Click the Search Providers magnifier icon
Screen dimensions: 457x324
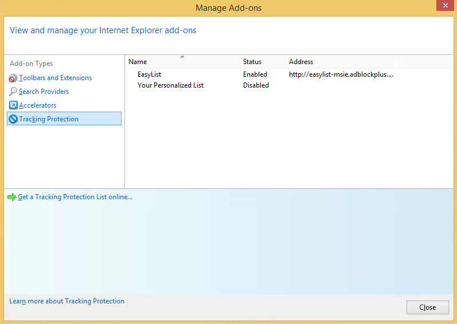pos(13,92)
